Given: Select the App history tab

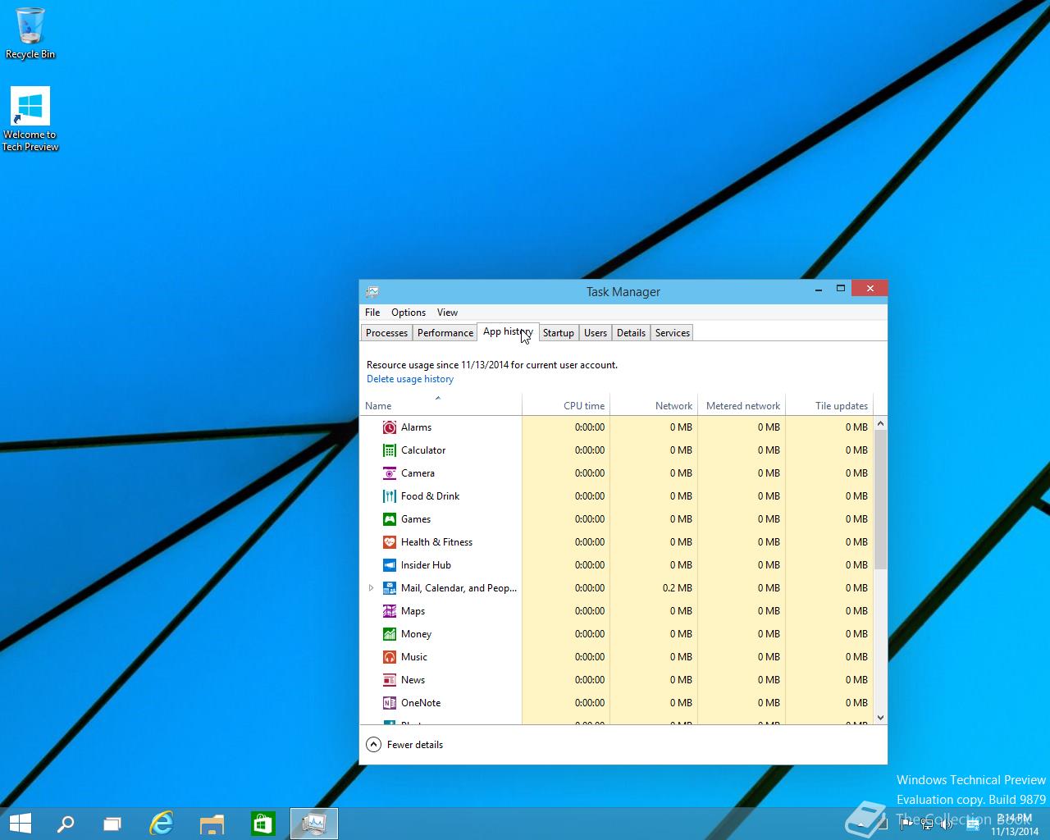Looking at the screenshot, I should point(508,331).
